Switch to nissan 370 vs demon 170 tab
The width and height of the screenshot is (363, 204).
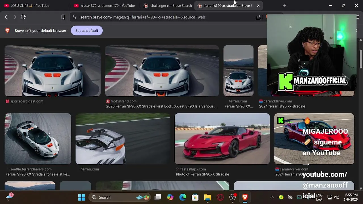pos(104,6)
